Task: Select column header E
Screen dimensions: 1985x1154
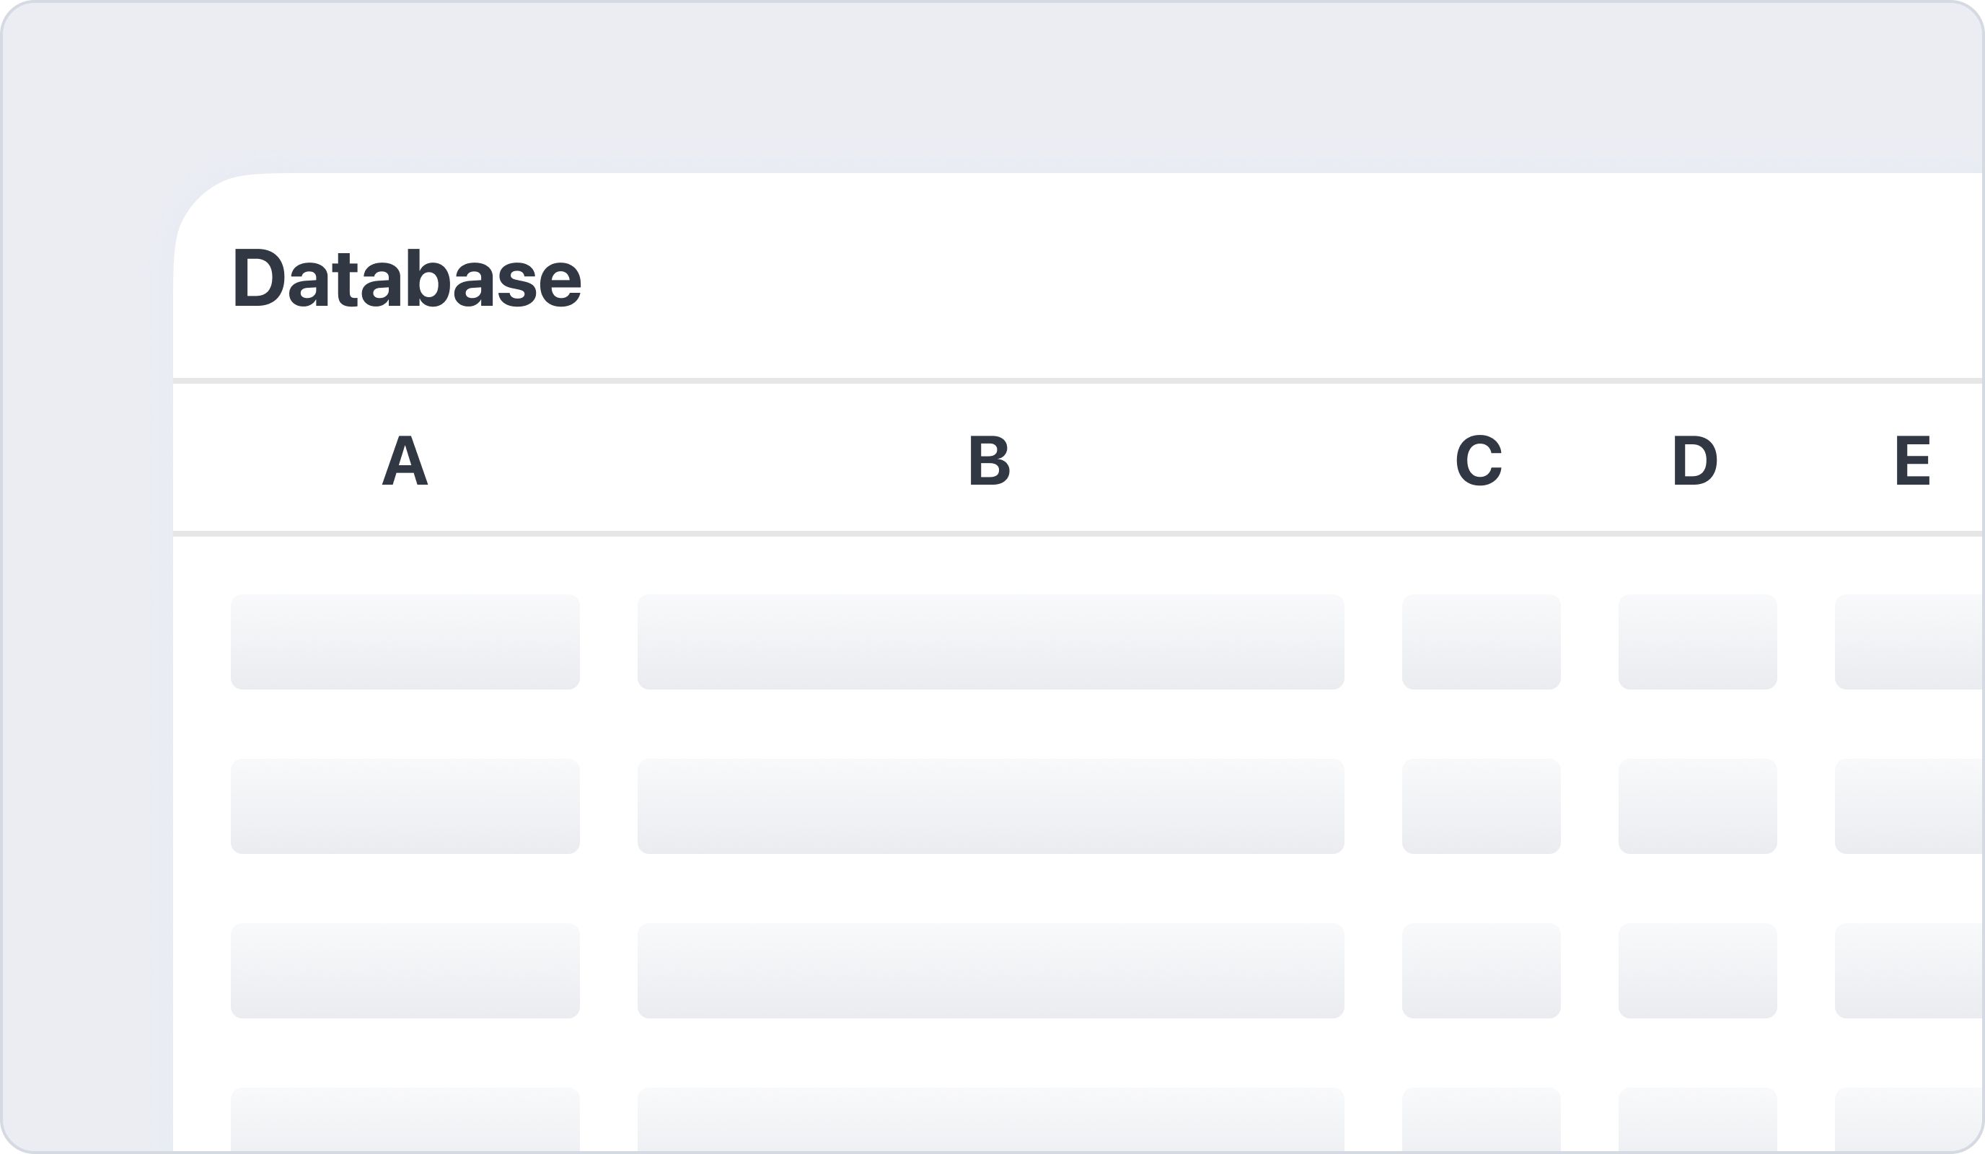Action: tap(1911, 460)
